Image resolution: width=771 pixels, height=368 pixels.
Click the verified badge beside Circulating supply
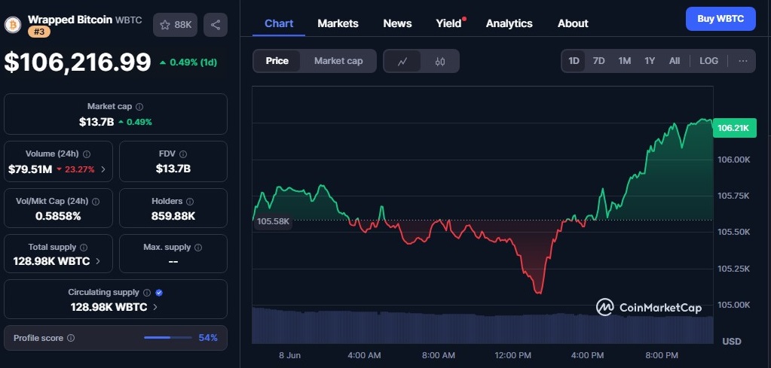coord(159,293)
